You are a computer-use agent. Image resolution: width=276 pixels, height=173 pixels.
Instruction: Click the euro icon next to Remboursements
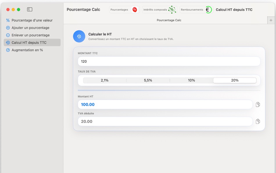tap(208, 9)
